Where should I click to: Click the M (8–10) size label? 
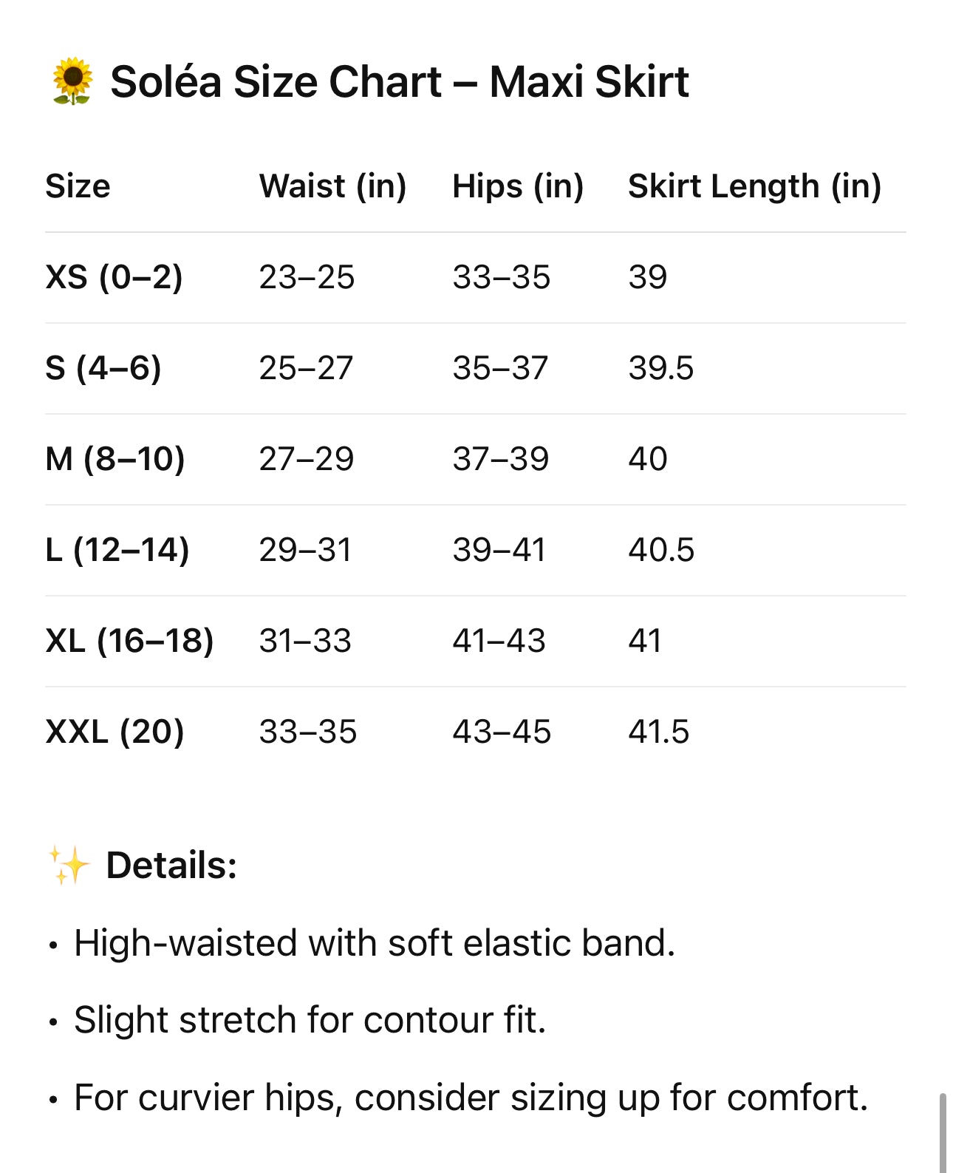(115, 459)
